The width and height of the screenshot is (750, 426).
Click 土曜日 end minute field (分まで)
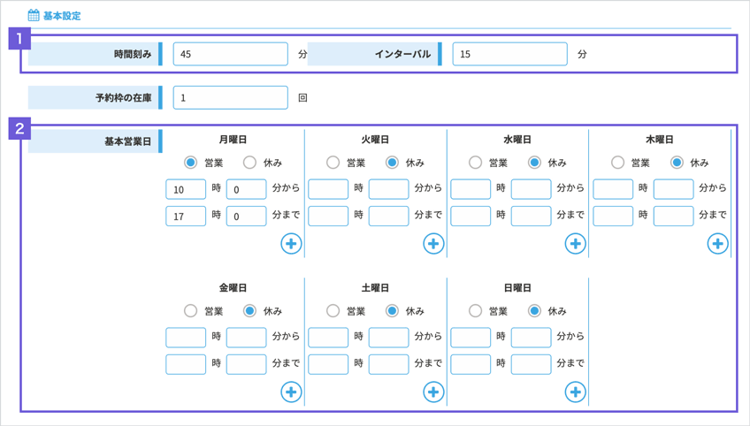388,364
